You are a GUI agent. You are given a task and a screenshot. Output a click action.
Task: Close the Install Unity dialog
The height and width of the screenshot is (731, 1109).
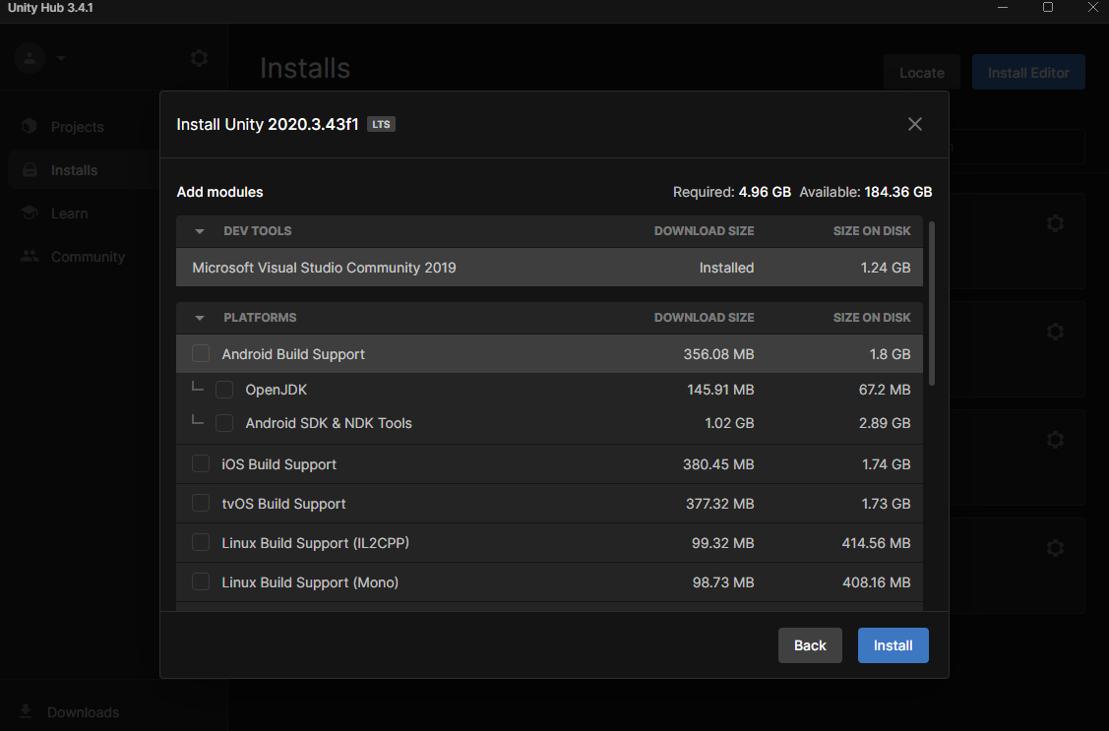point(914,124)
